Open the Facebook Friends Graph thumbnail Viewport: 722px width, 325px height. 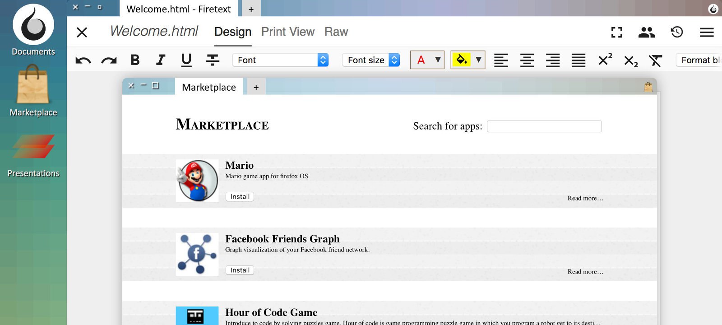[197, 254]
